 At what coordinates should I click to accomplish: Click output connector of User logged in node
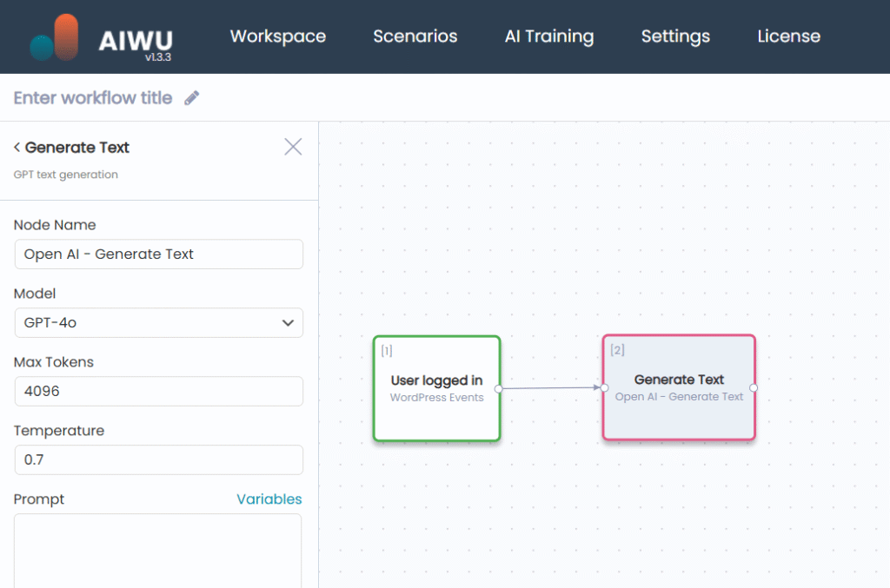pos(499,388)
